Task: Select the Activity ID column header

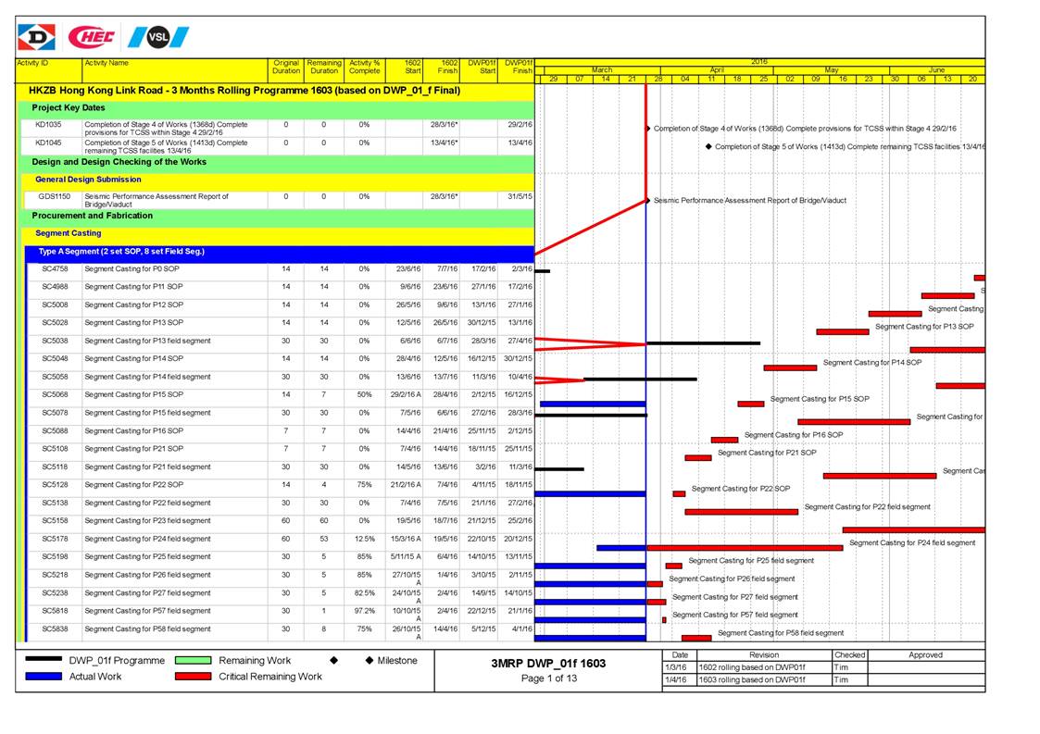Action: (48, 70)
